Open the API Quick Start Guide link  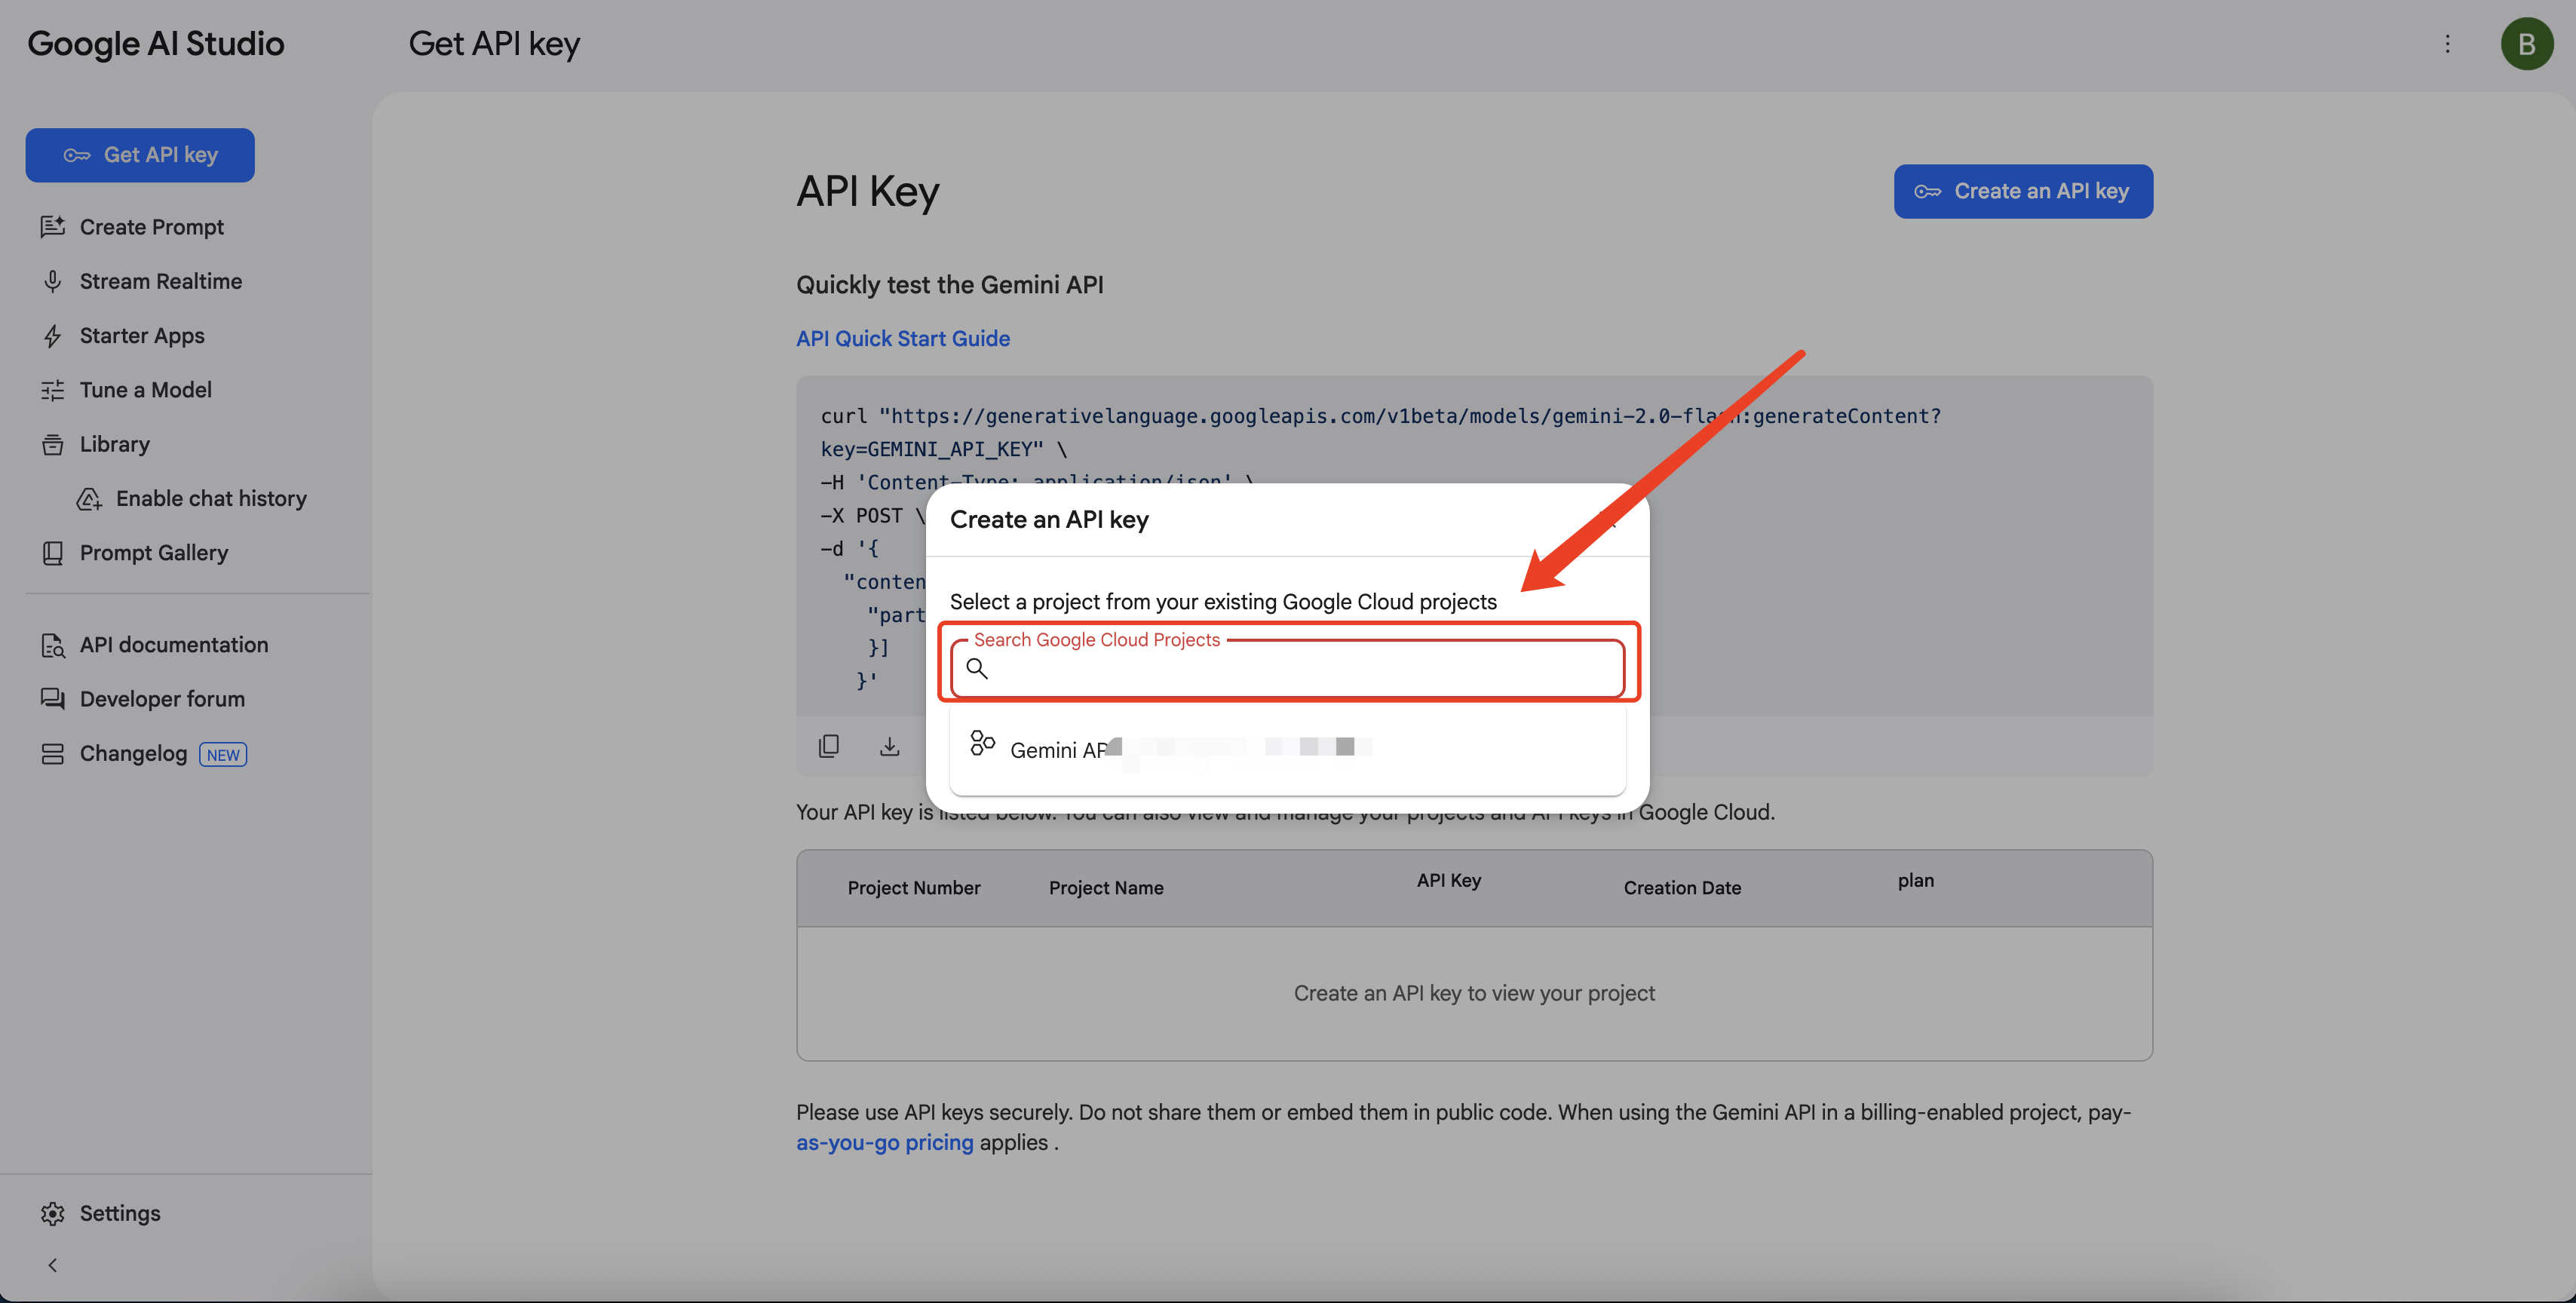click(902, 339)
